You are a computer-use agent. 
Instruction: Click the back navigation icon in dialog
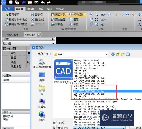point(113,54)
